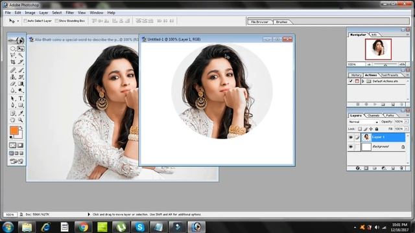415x233 pixels.
Task: Enable Auto Select Layer checkbox
Action: [25, 21]
